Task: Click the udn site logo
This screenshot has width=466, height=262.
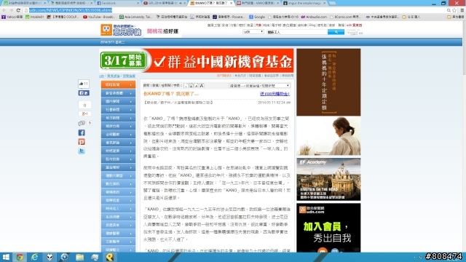Action: coord(121,30)
